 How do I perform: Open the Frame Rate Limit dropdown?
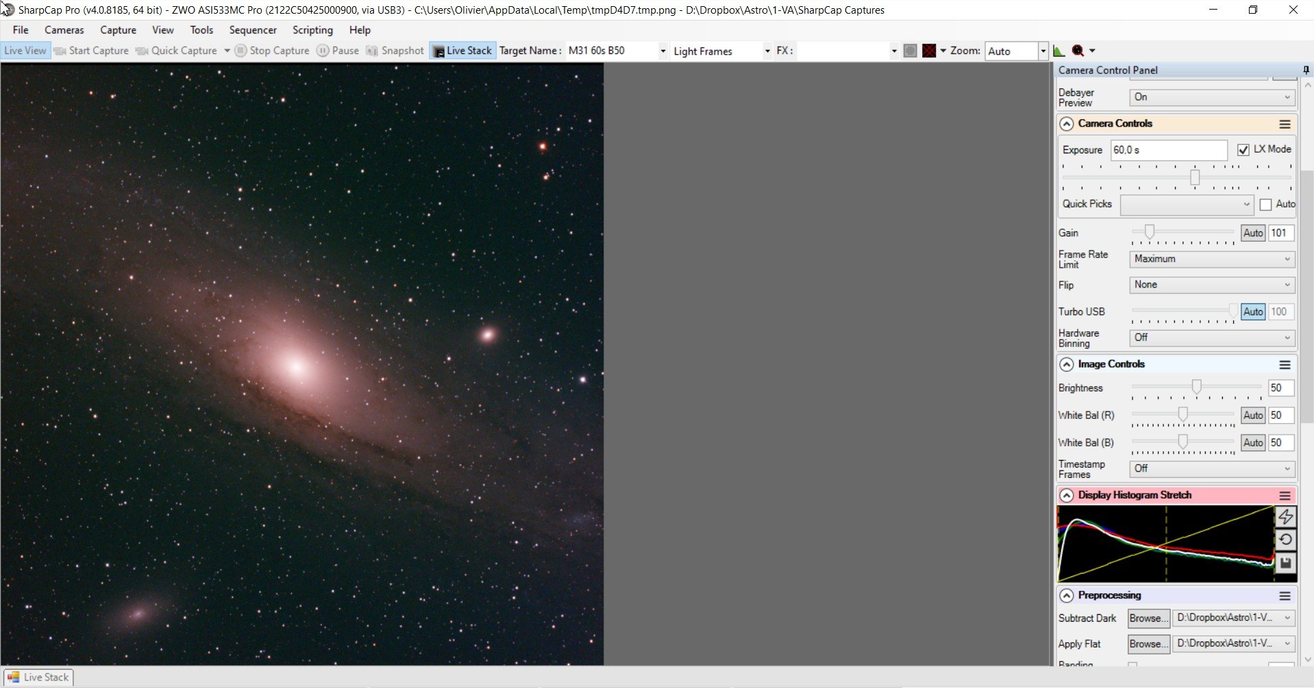tap(1212, 259)
